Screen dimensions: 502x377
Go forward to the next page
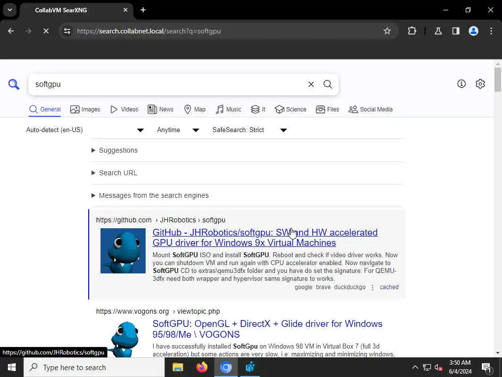(x=28, y=31)
